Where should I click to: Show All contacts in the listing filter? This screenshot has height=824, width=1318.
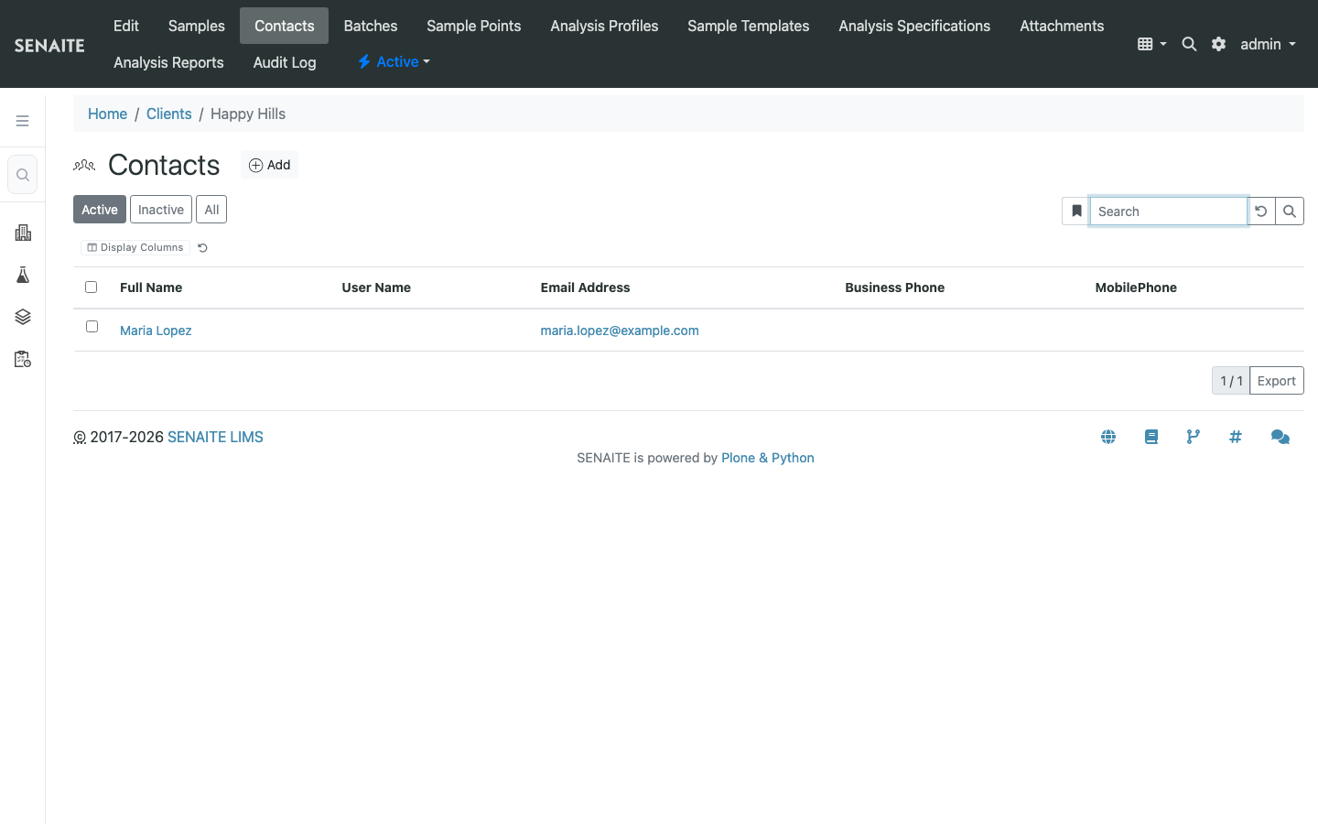pyautogui.click(x=211, y=210)
